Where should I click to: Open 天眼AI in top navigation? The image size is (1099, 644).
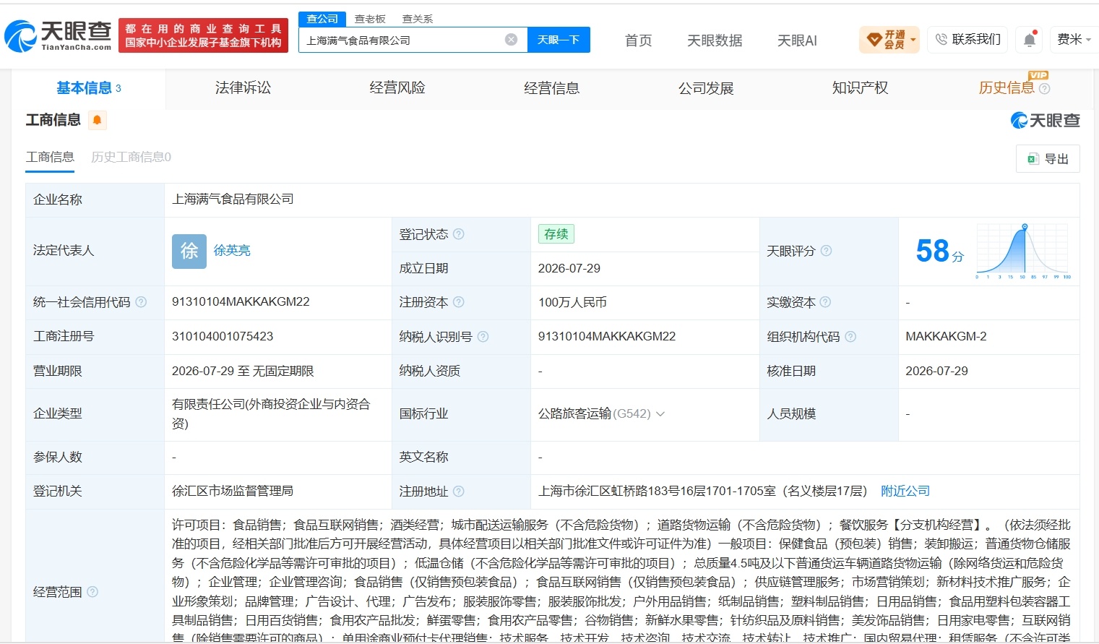797,40
